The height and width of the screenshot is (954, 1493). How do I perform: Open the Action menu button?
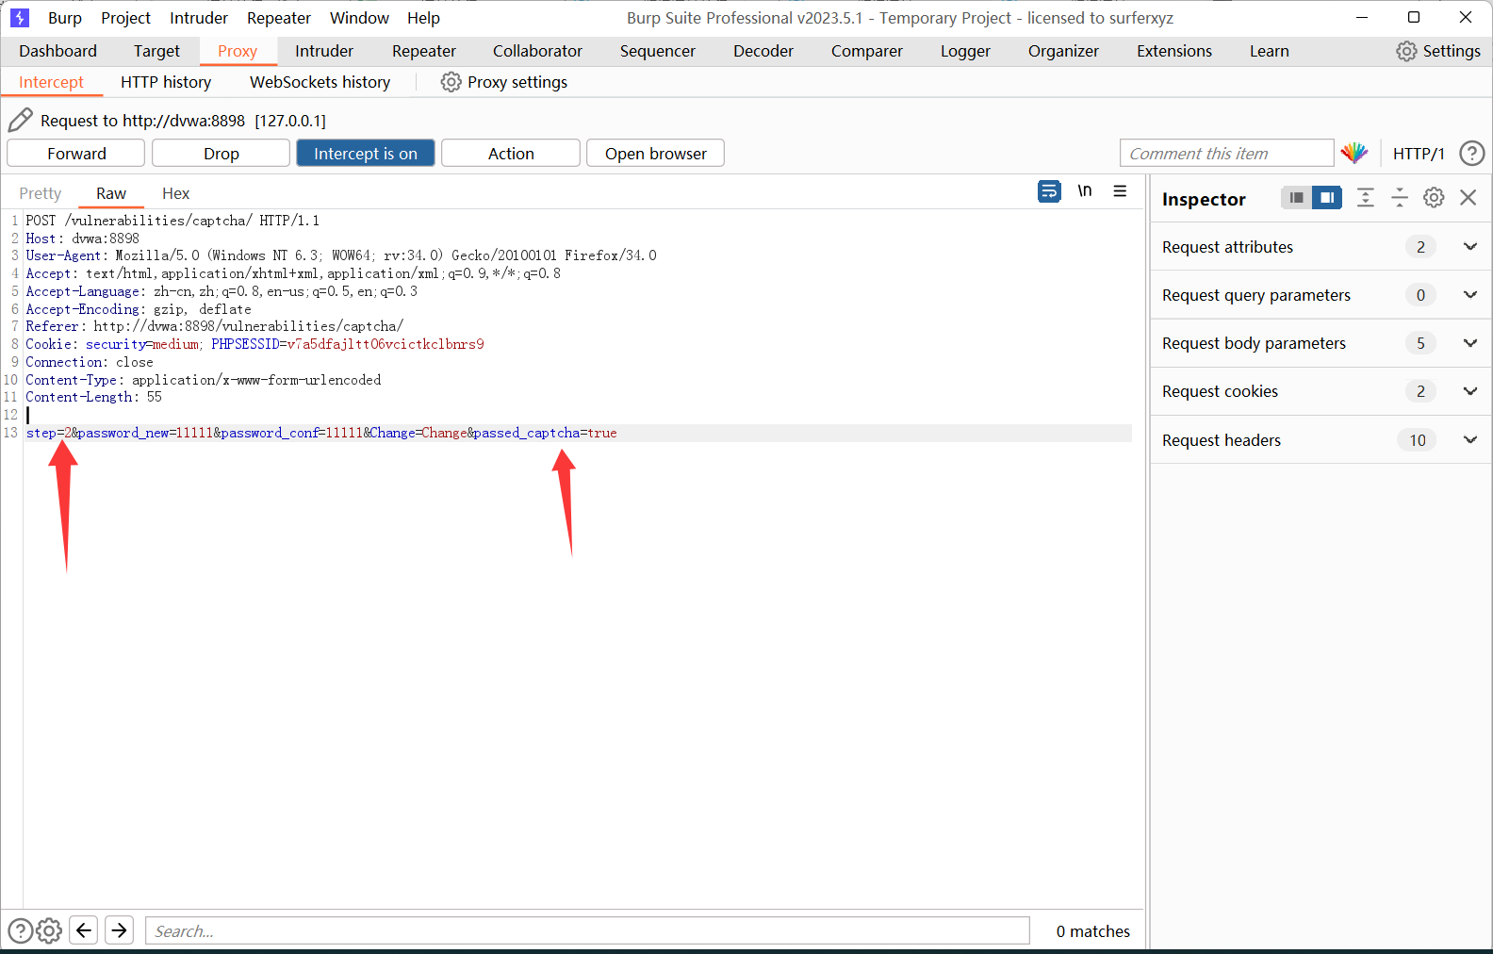click(x=511, y=153)
